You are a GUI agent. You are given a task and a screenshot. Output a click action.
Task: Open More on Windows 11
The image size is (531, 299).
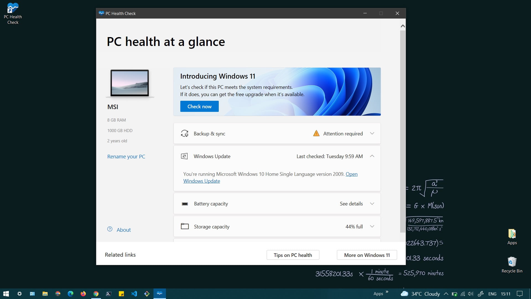click(367, 255)
